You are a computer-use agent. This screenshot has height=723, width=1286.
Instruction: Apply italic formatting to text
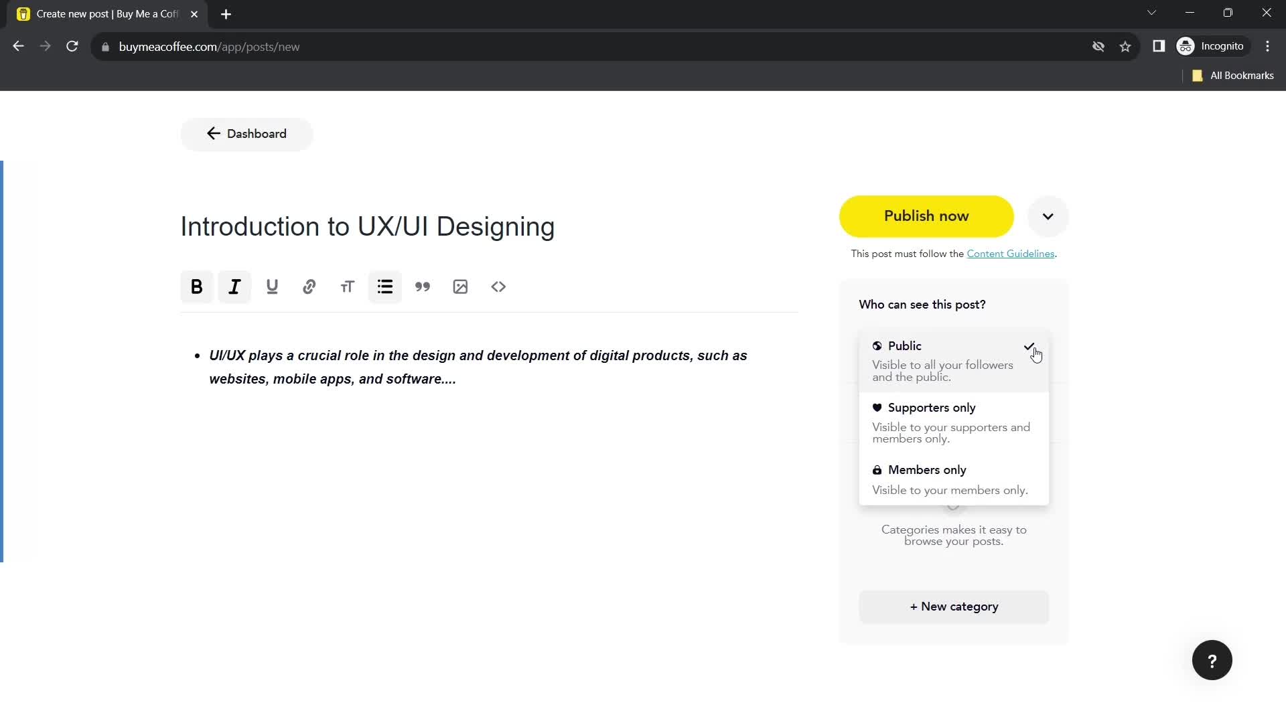point(235,286)
